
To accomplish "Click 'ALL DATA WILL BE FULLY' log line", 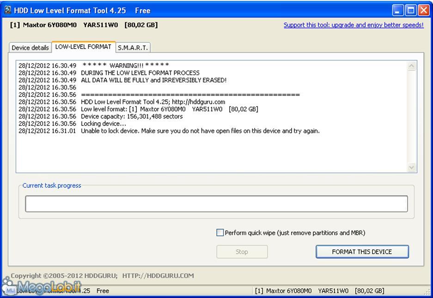I will (x=122, y=80).
